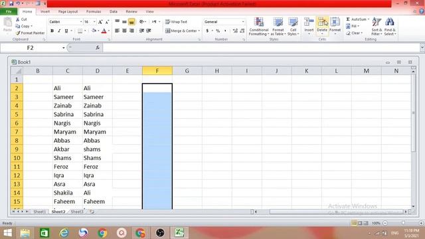The height and width of the screenshot is (239, 425).
Task: Click the zoom slider handle
Action: click(x=403, y=223)
